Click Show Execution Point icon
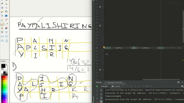This screenshot has height=103, width=184. (x=123, y=86)
